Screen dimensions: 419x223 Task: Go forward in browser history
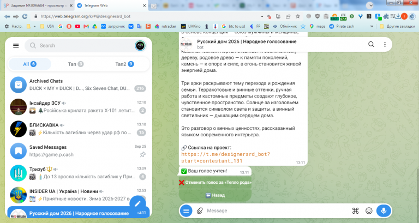(x=16, y=16)
